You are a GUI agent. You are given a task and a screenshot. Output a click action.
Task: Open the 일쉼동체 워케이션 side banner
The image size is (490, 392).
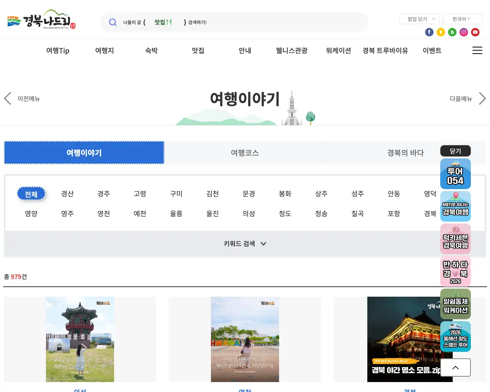coord(456,304)
